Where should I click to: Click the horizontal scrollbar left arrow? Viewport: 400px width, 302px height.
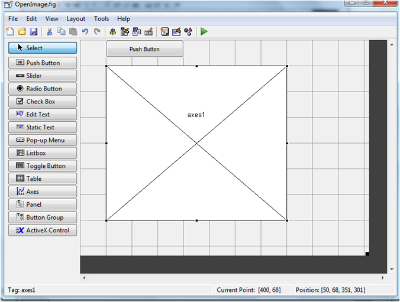tap(84, 278)
